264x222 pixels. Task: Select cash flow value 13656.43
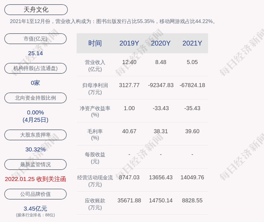[x=161, y=177]
